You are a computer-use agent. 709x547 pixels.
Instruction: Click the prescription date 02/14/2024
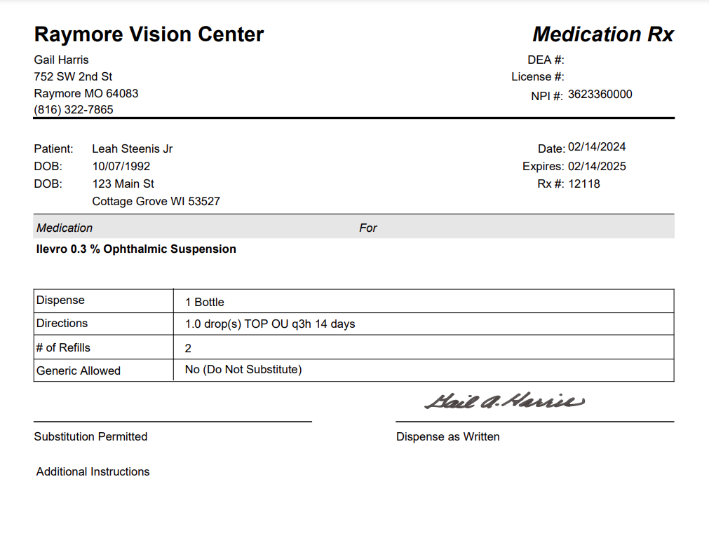pos(597,147)
